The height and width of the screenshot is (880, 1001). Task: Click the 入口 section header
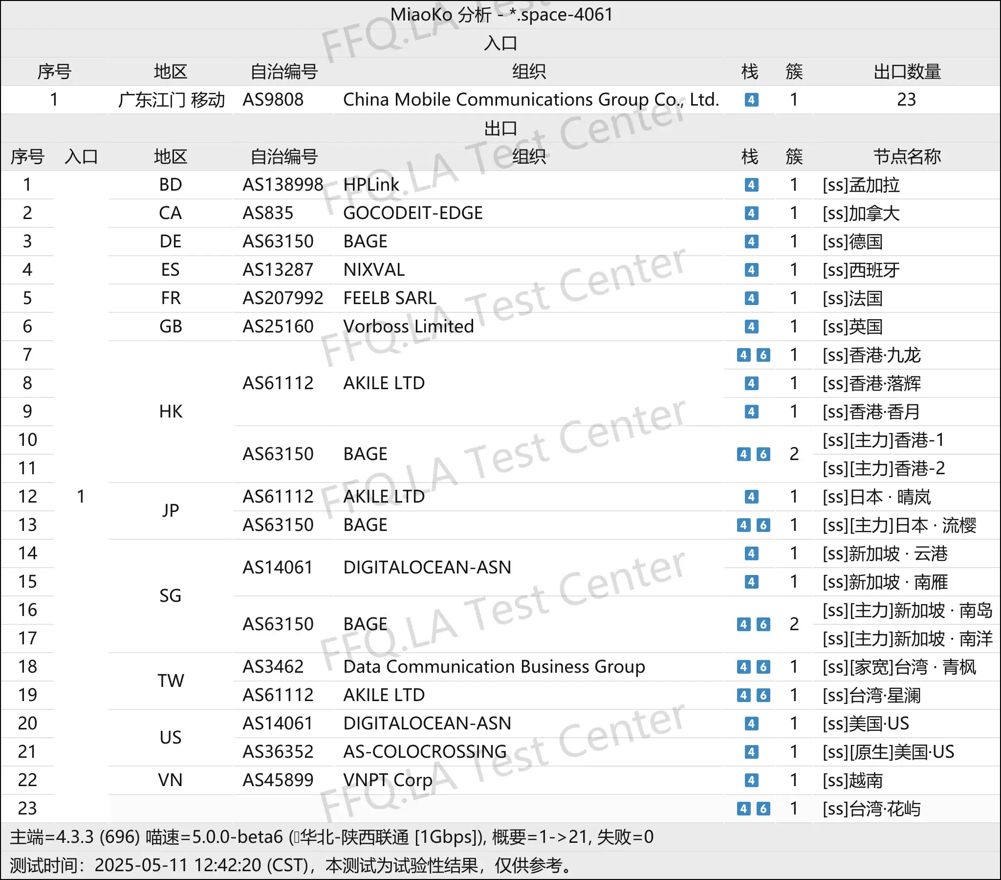coord(500,43)
